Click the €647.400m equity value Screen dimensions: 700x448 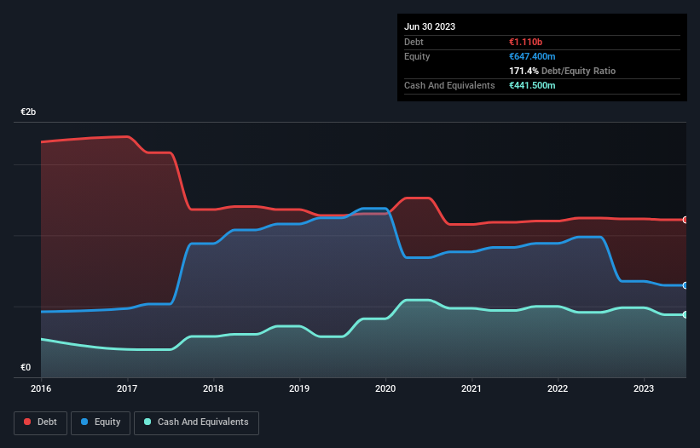[532, 56]
